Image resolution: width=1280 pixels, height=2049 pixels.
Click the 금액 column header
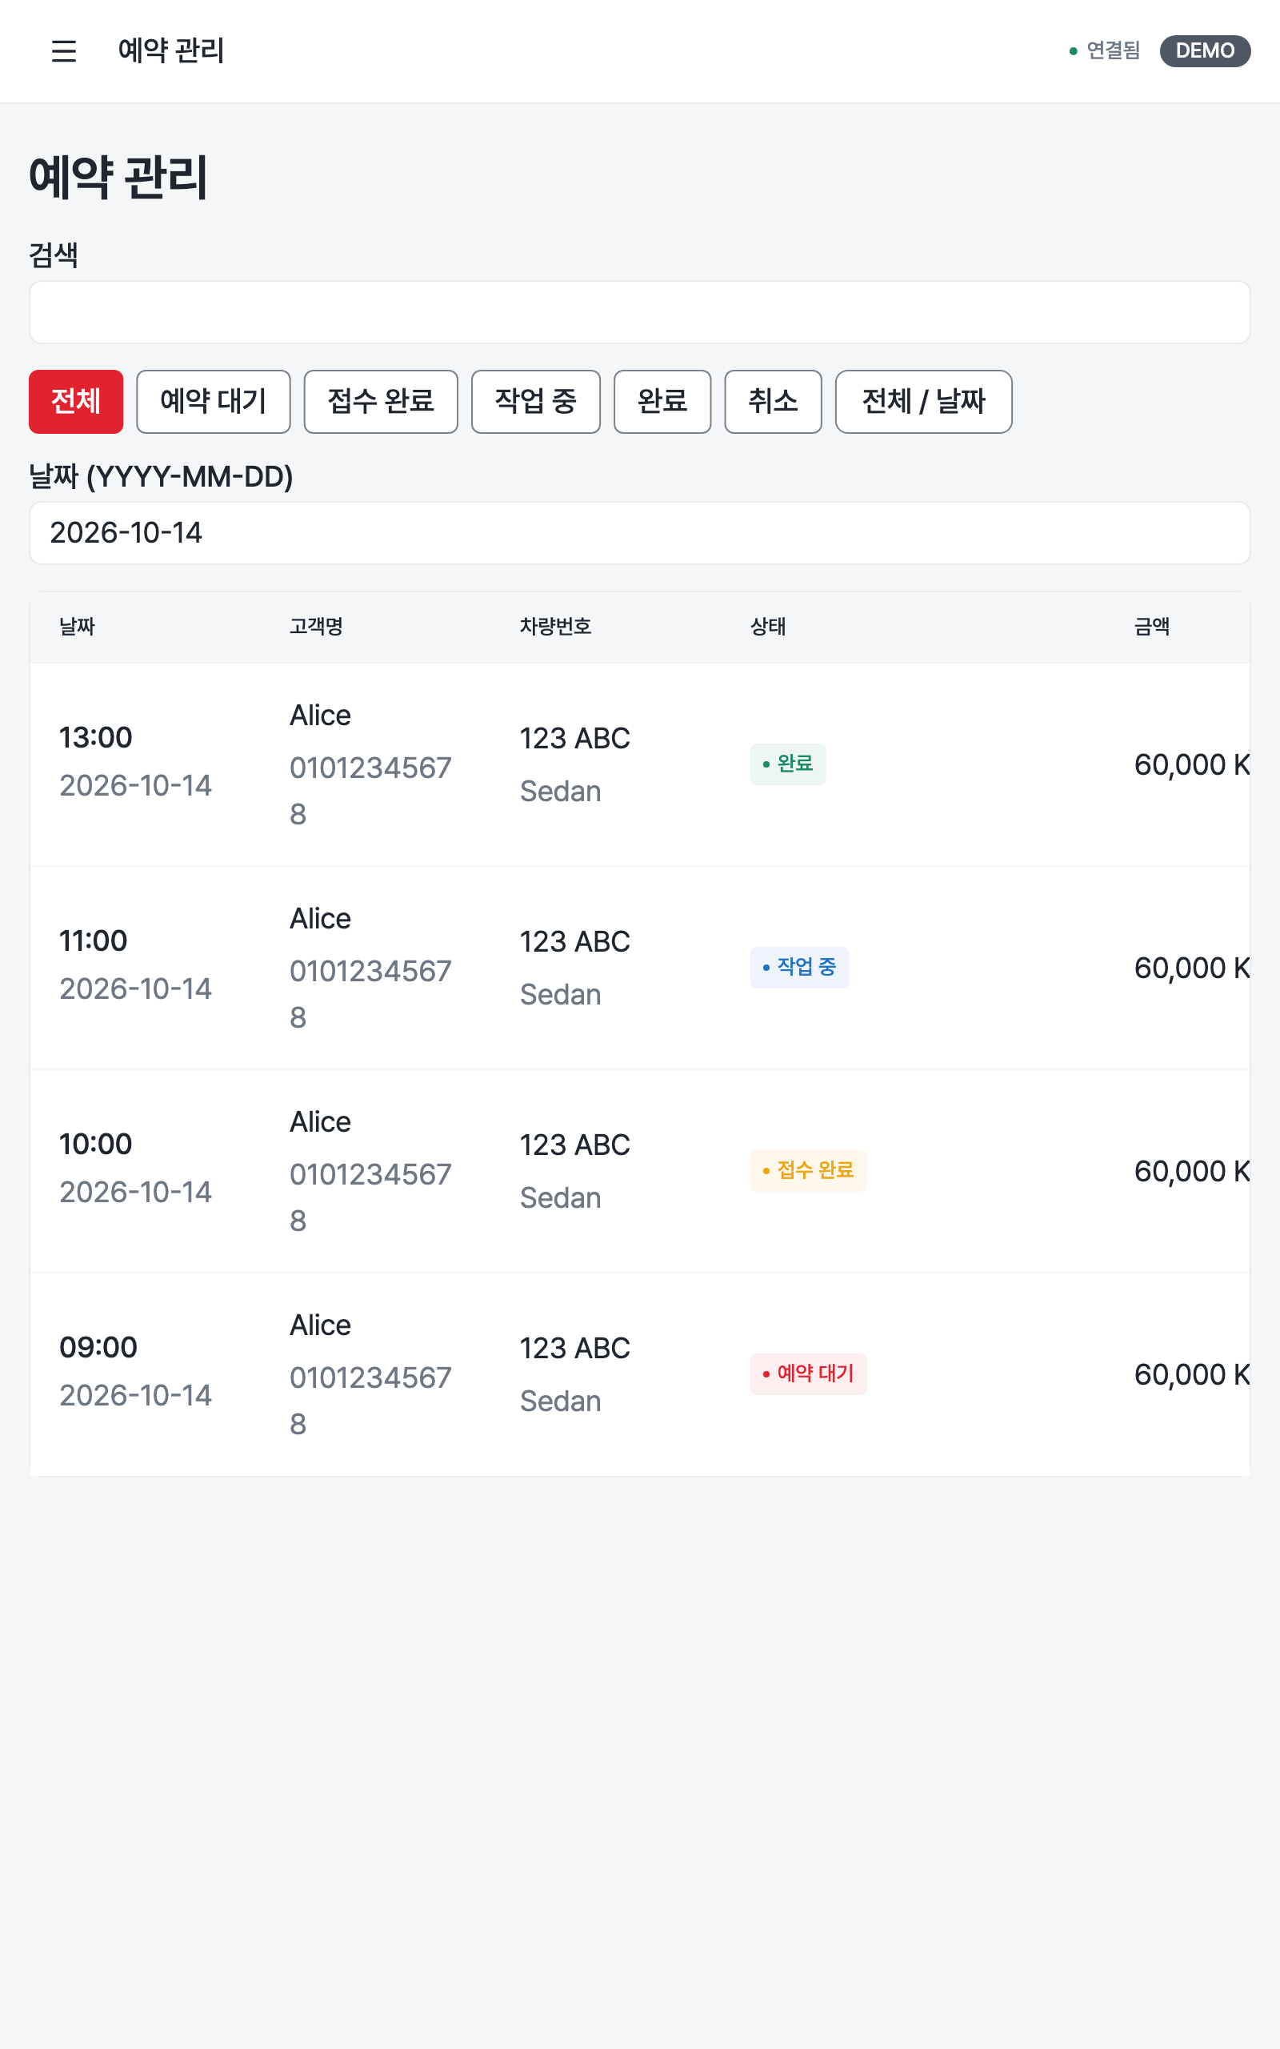pyautogui.click(x=1152, y=627)
